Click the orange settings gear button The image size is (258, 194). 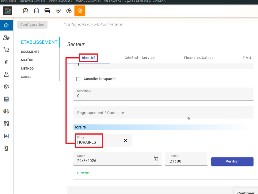(x=80, y=11)
